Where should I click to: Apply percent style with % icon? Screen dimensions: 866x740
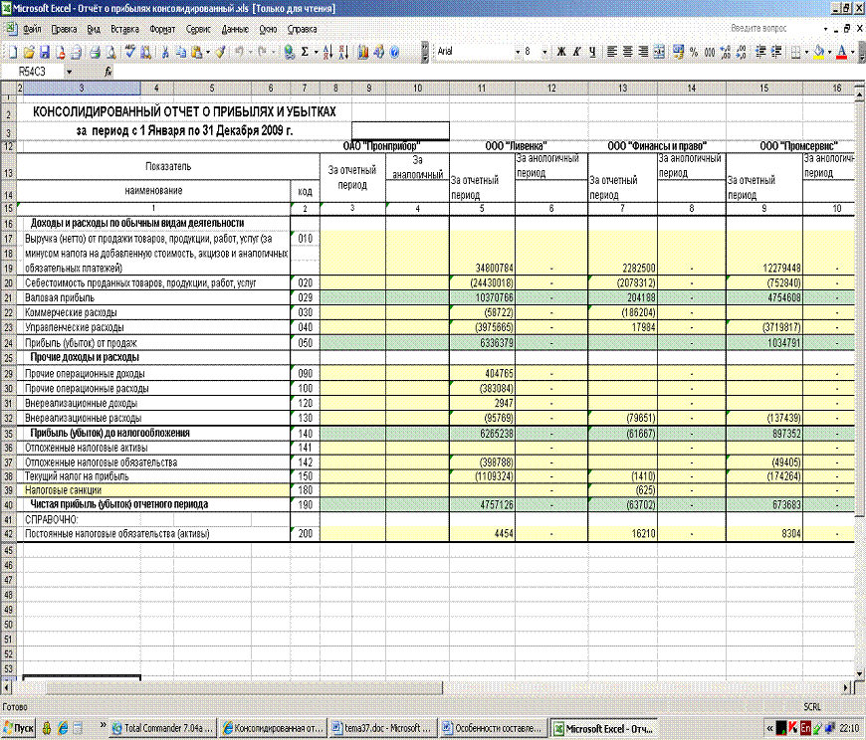pos(694,51)
